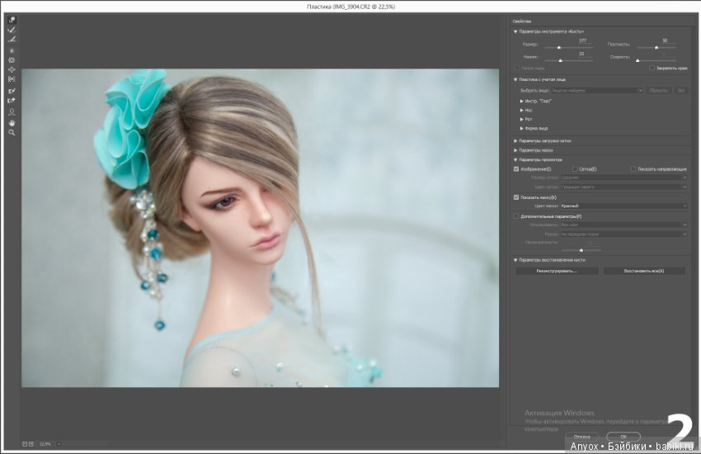Expand the Нос group

[522, 110]
